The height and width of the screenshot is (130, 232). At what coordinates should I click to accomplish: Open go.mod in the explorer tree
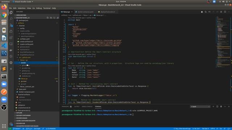pyautogui.click(x=24, y=81)
